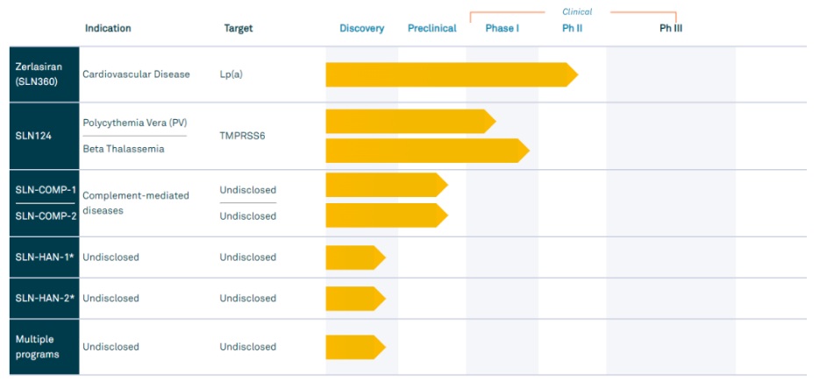Click the Zerlasiran progress bar reaching Ph II
The height and width of the screenshot is (388, 834).
447,75
